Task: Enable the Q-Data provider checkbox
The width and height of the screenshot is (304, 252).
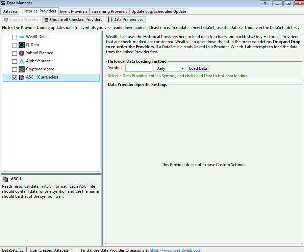Action: (15, 45)
